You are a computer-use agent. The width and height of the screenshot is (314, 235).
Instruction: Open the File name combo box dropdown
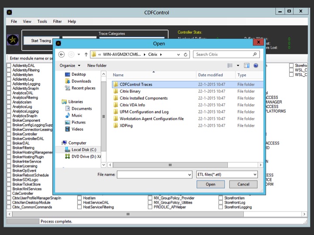189,175
